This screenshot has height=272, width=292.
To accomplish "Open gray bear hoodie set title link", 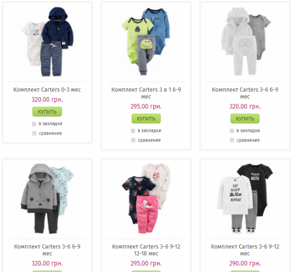I will coord(47,250).
